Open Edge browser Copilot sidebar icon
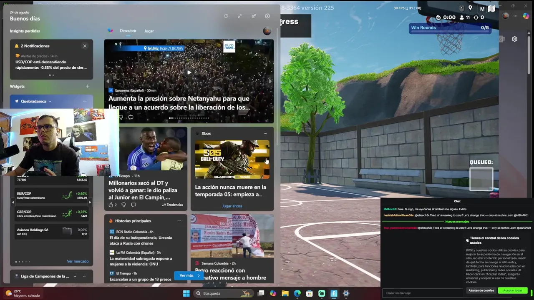 [526, 16]
